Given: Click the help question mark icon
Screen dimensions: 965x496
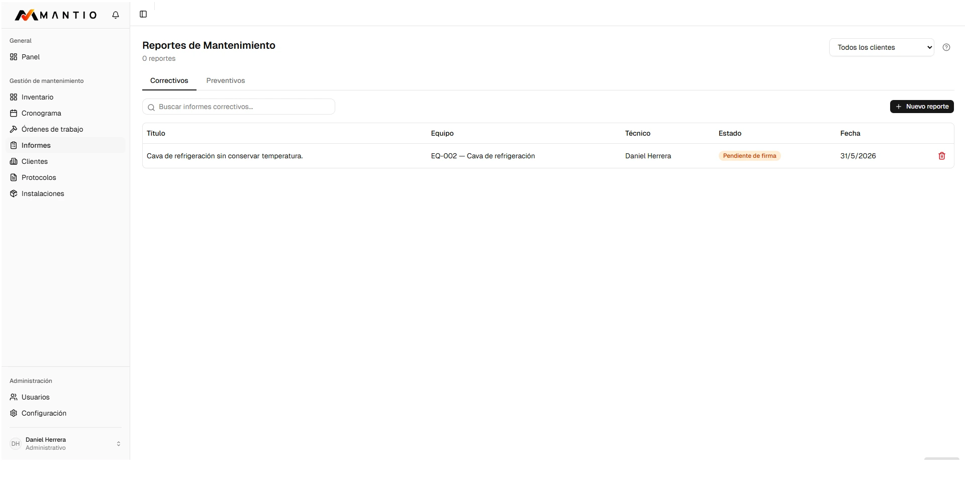Looking at the screenshot, I should pos(946,47).
